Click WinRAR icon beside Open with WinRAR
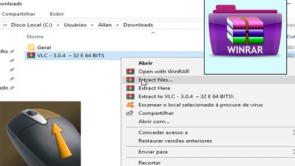This screenshot has height=166, width=295. (x=130, y=71)
